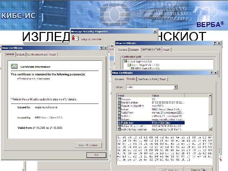Click the certificate information icon

pyautogui.click(x=14, y=66)
